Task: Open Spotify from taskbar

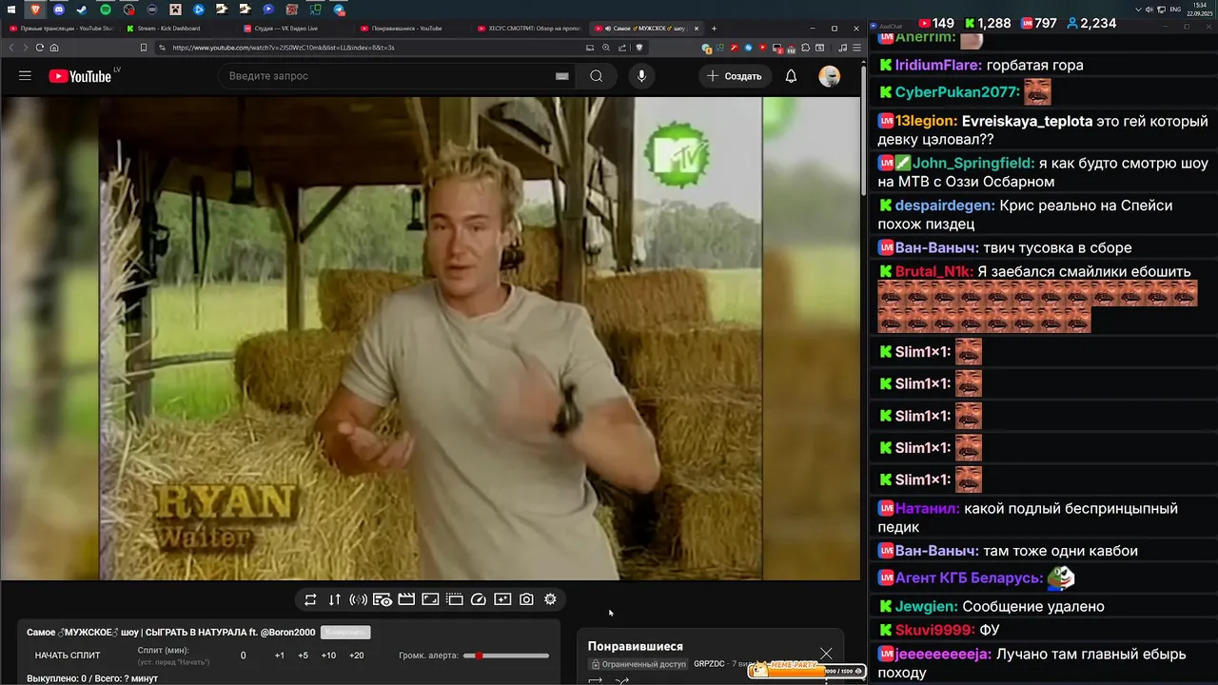Action: pos(106,10)
